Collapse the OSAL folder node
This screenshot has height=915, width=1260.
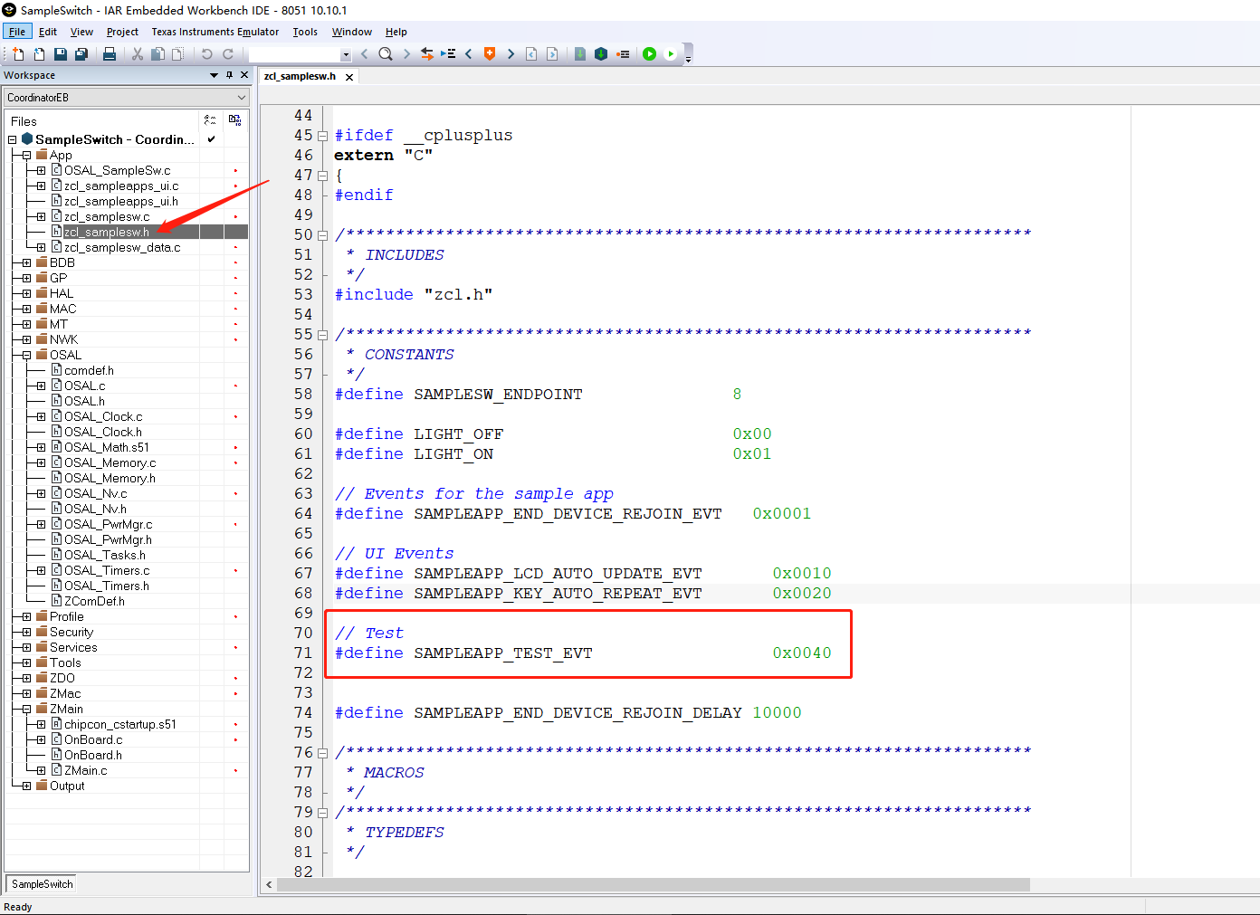pyautogui.click(x=26, y=356)
